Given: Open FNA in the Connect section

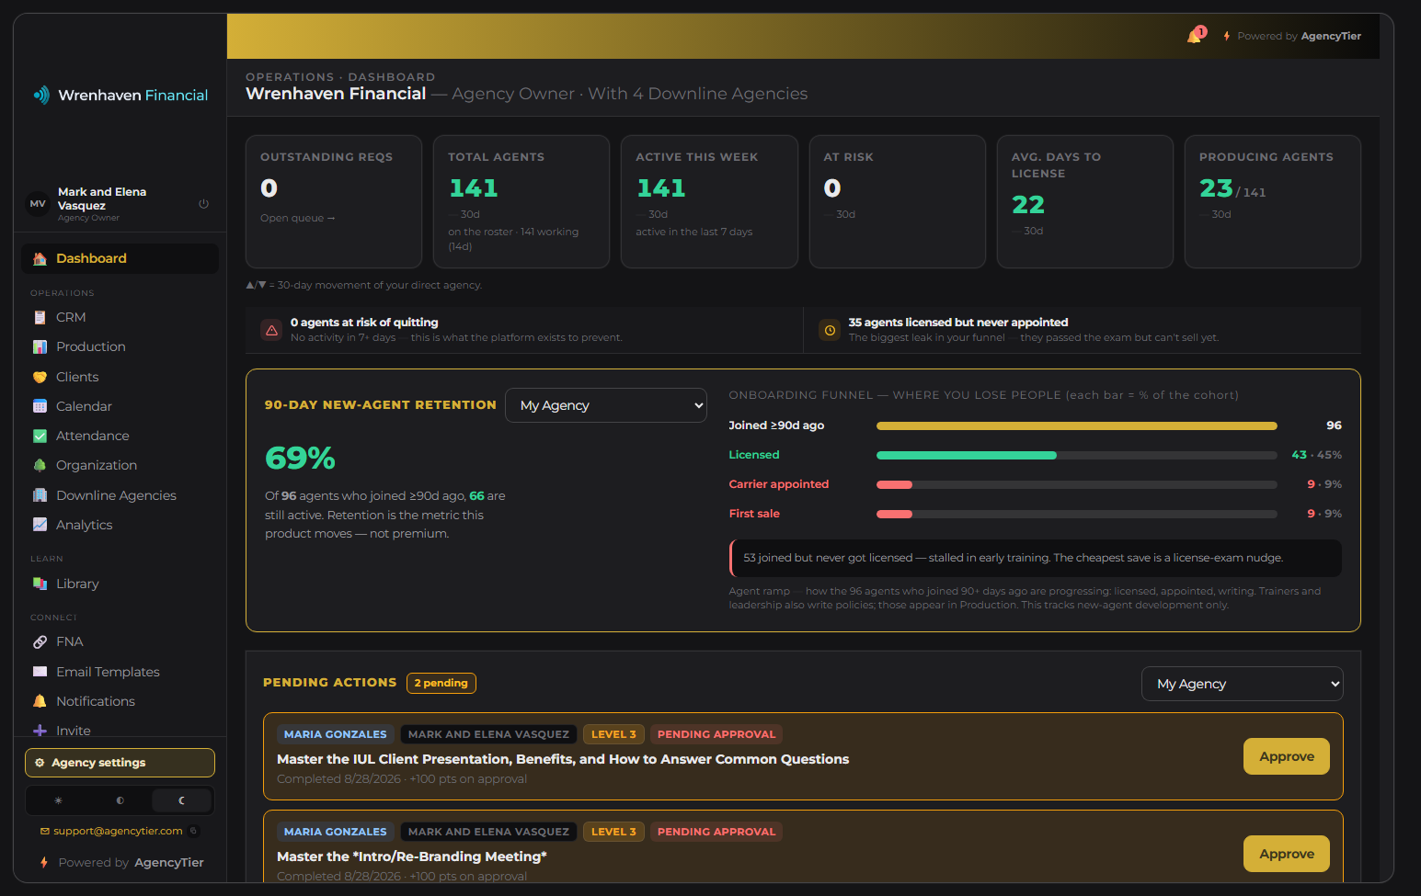Looking at the screenshot, I should point(120,641).
